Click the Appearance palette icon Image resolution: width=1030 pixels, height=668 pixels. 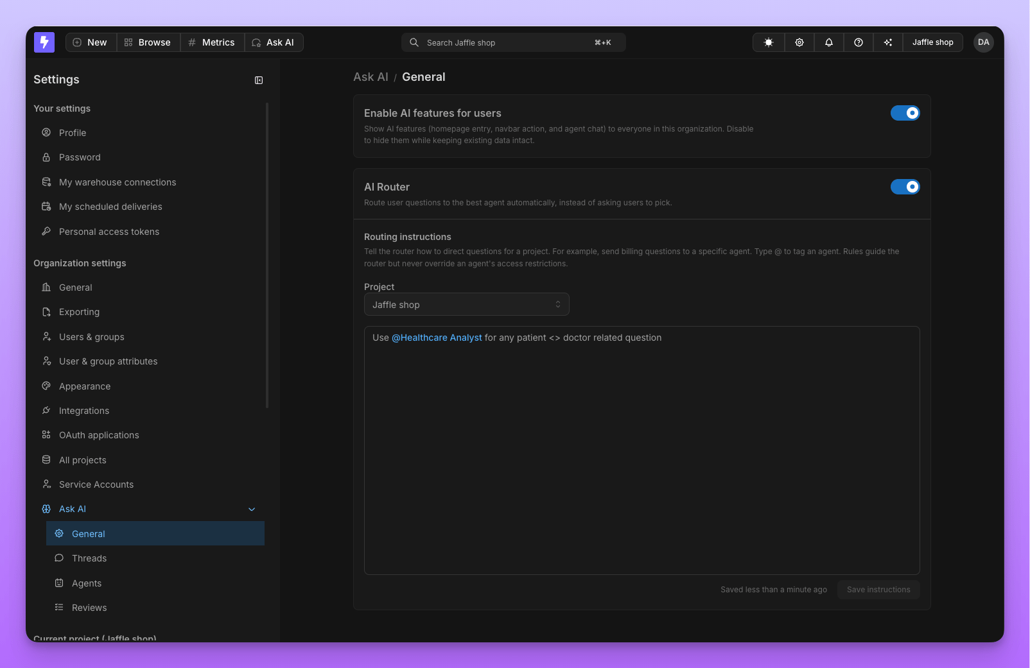click(46, 386)
